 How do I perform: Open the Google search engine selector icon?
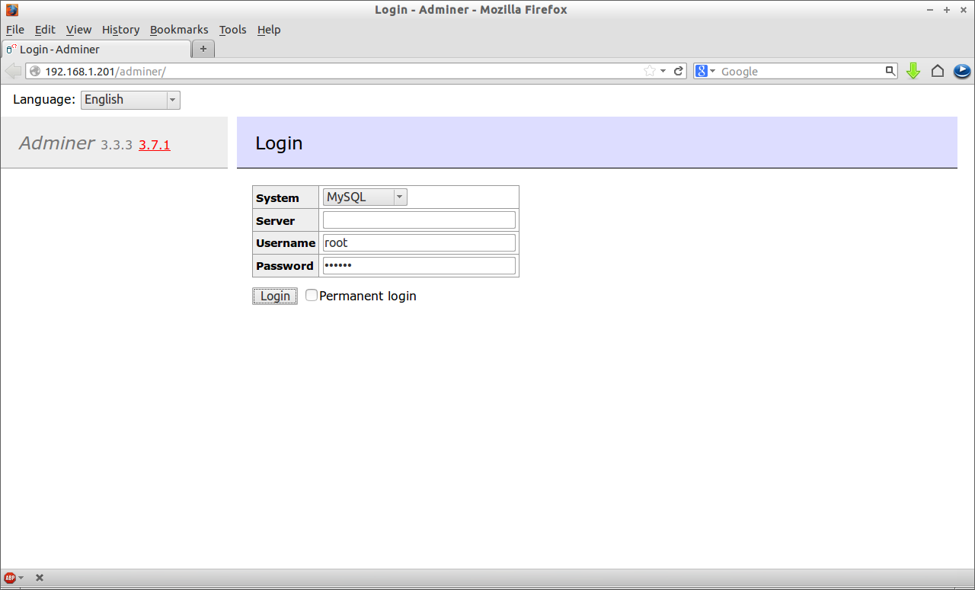702,71
